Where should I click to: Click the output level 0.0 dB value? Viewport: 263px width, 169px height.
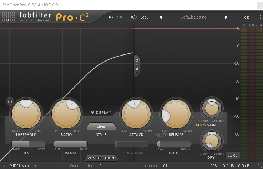[244, 166]
